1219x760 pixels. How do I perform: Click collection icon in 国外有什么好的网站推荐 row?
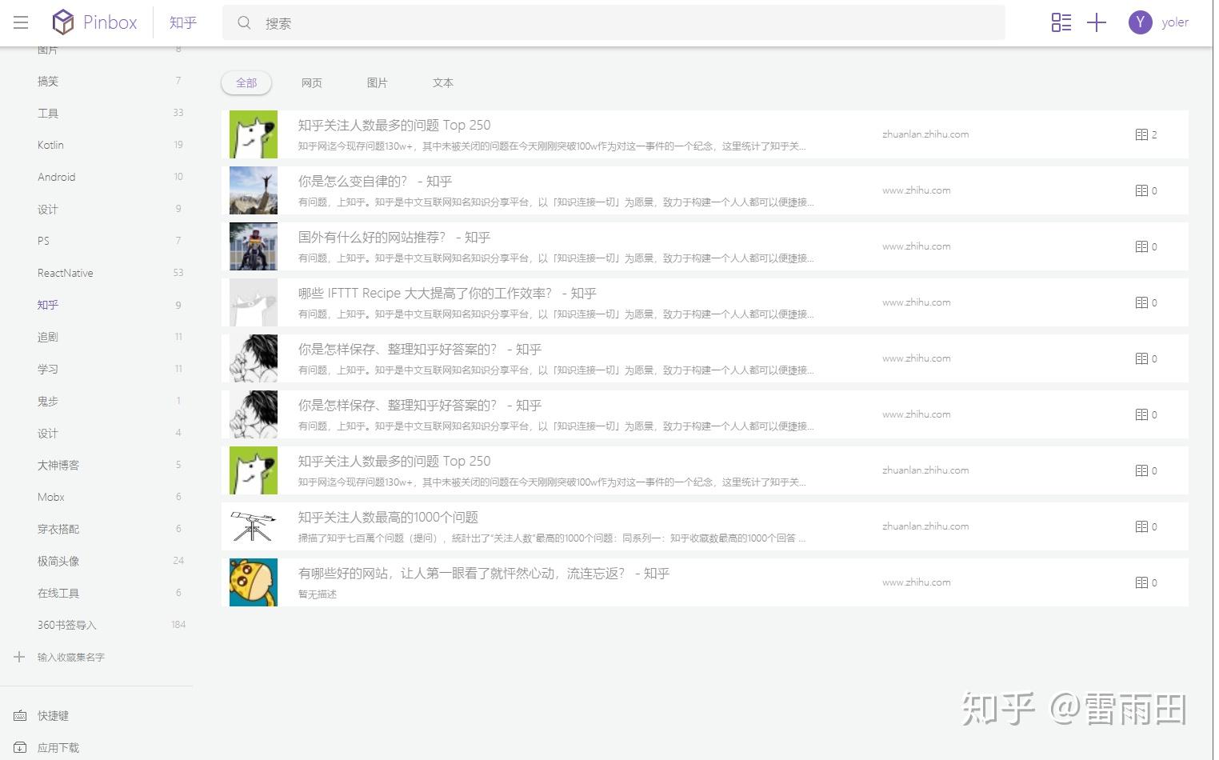click(1141, 246)
